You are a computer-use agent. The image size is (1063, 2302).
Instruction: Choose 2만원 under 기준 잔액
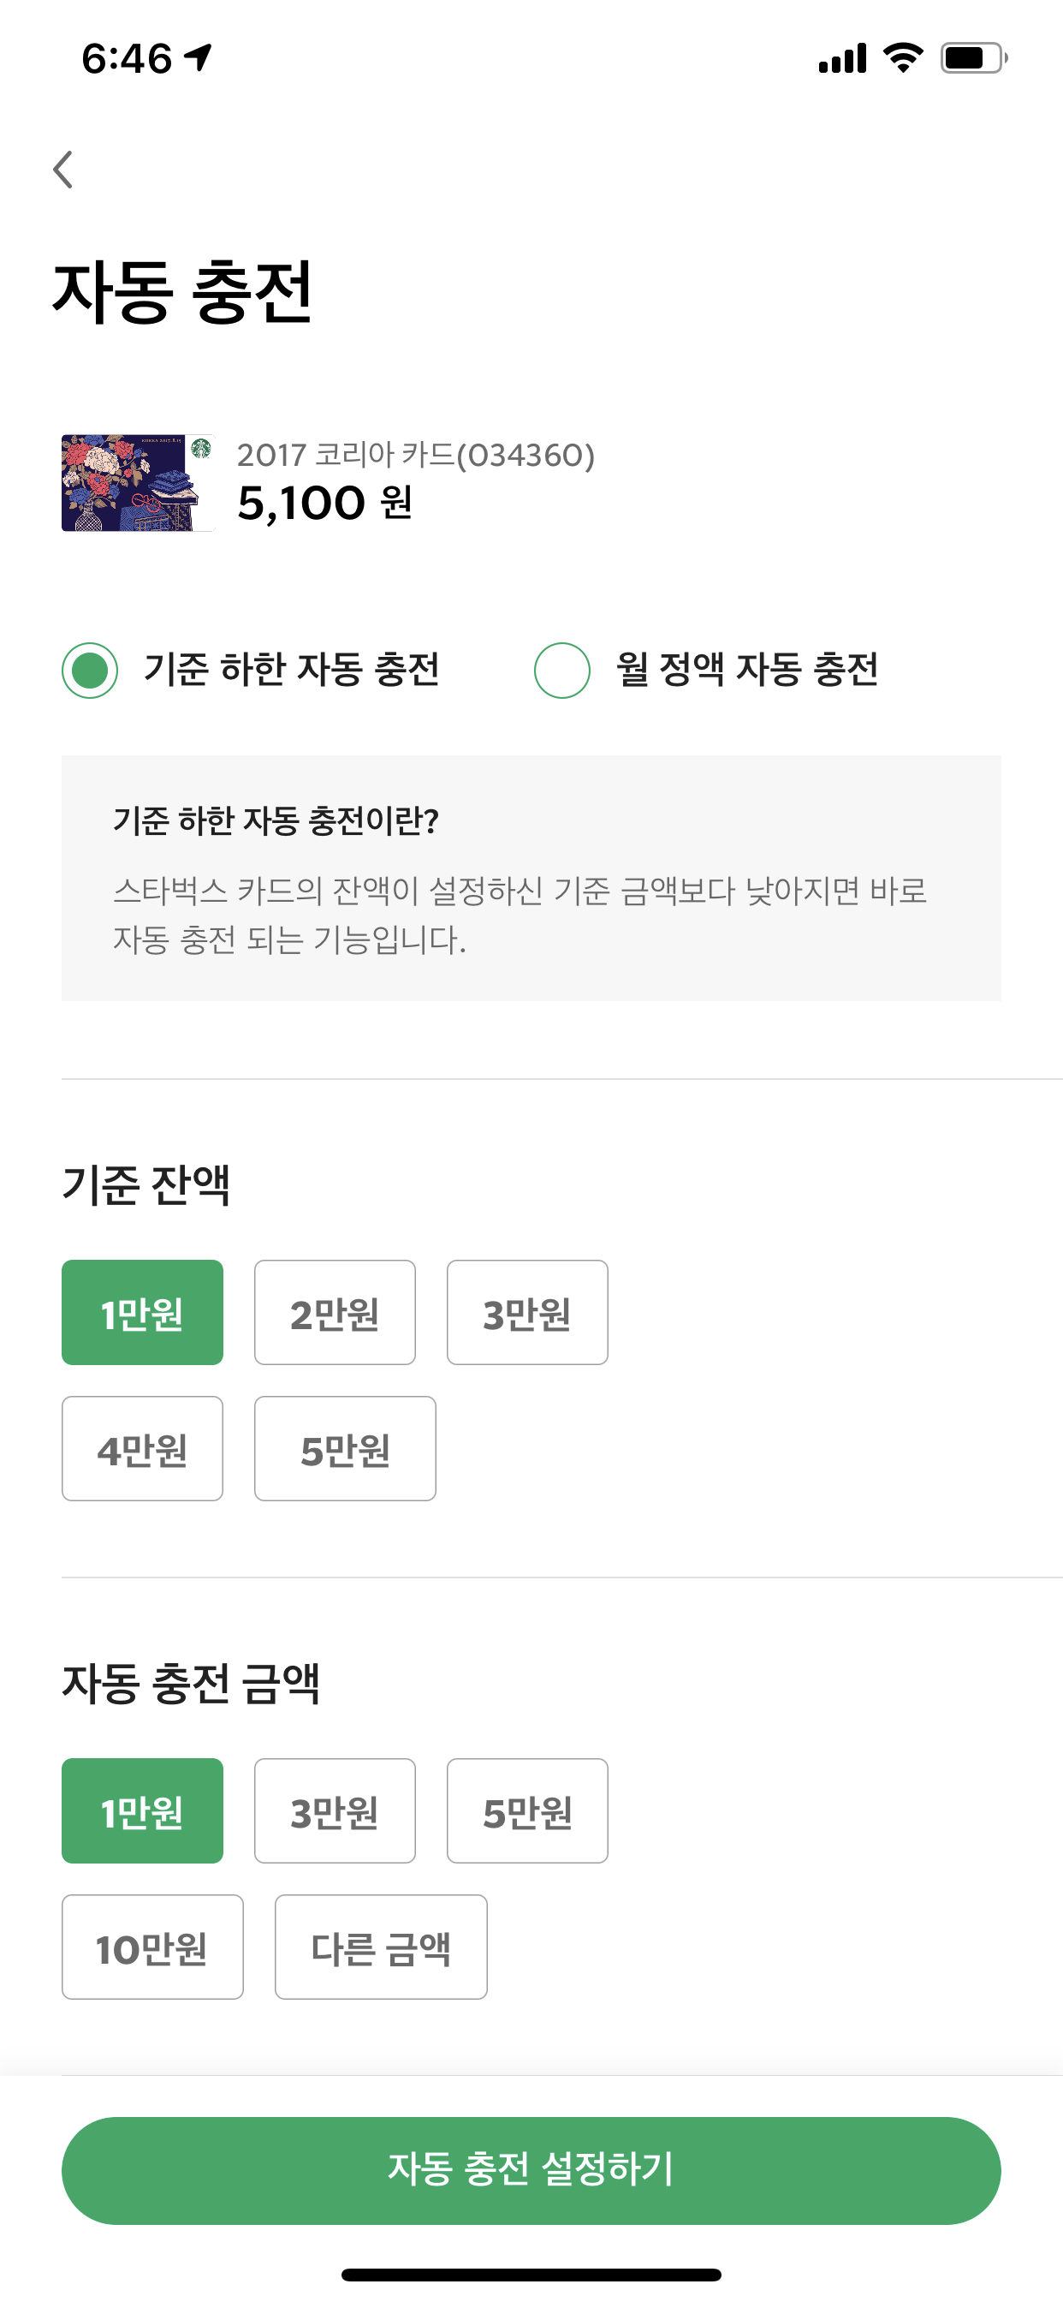coord(335,1312)
